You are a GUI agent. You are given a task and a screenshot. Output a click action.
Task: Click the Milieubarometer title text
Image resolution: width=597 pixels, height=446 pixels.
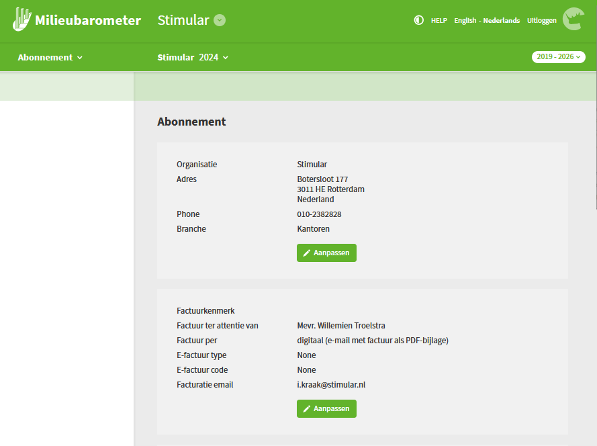point(88,20)
